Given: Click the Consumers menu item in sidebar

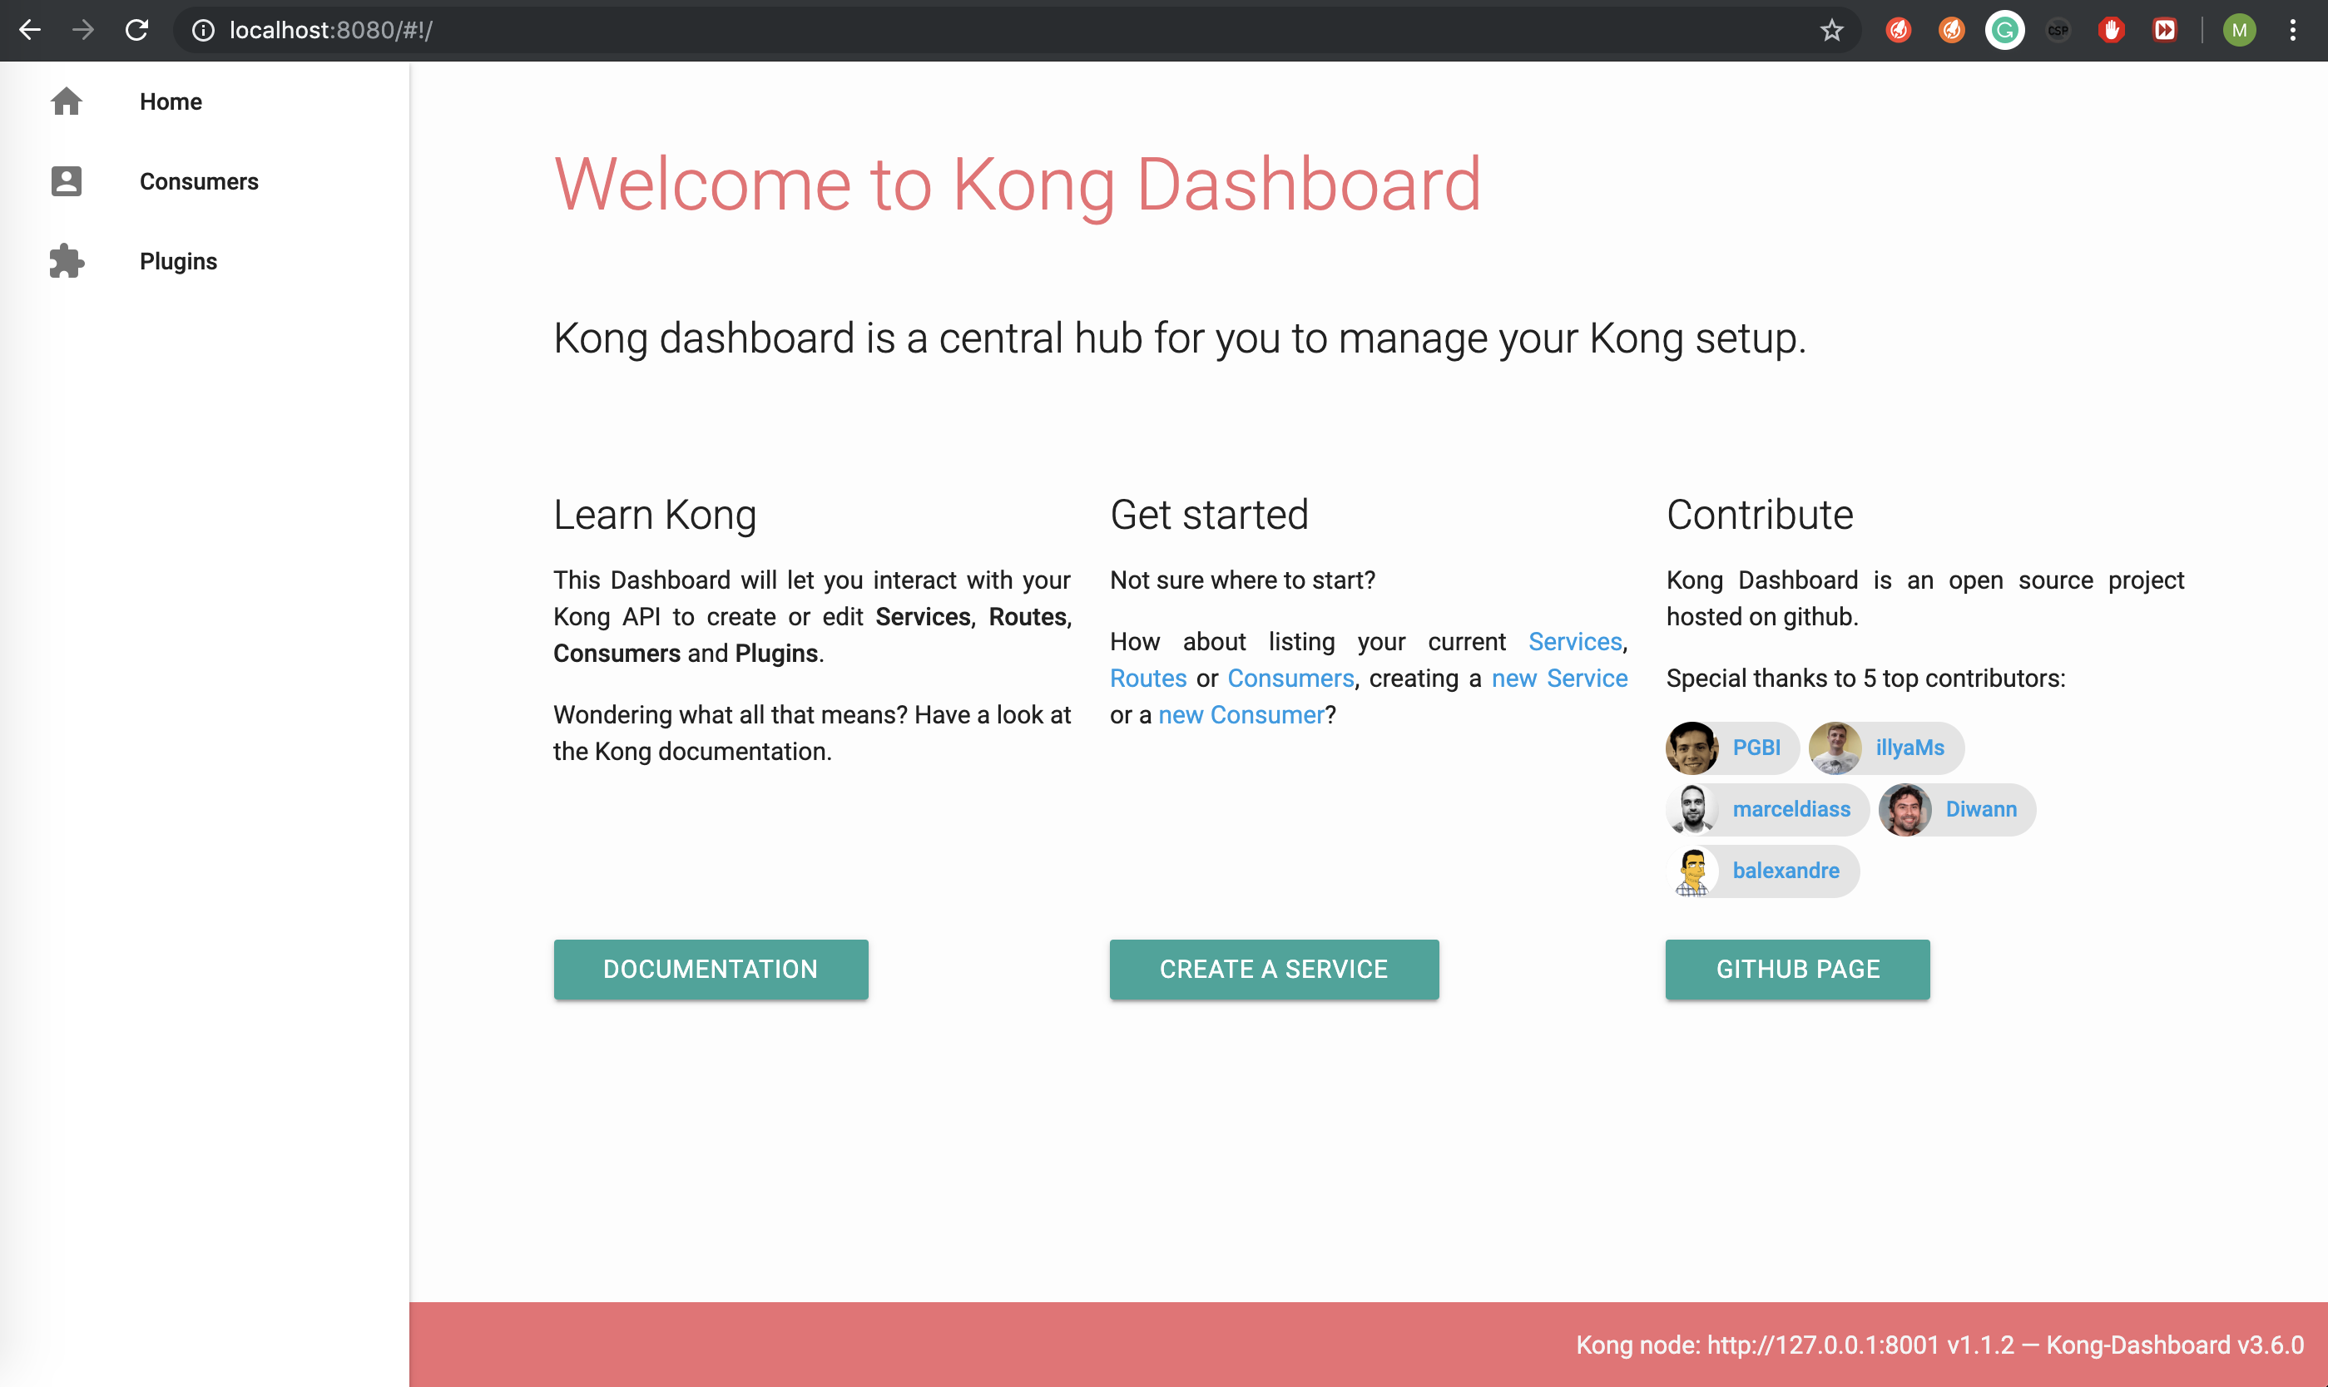Looking at the screenshot, I should click(x=198, y=181).
